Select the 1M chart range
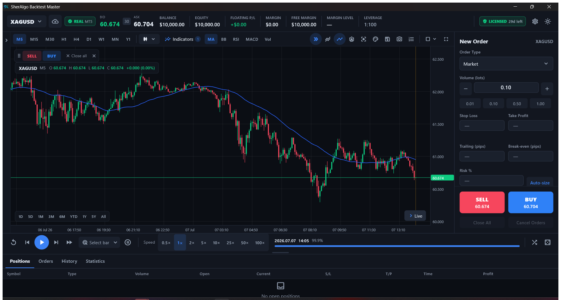561x300 pixels. click(41, 216)
